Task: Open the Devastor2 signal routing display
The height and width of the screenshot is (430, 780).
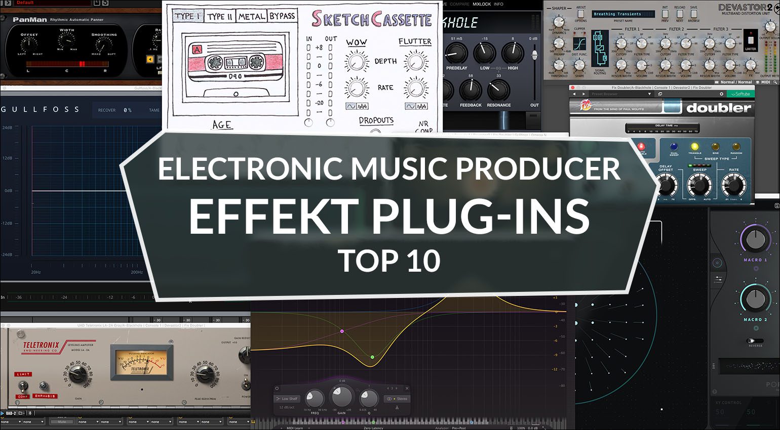Action: point(600,49)
